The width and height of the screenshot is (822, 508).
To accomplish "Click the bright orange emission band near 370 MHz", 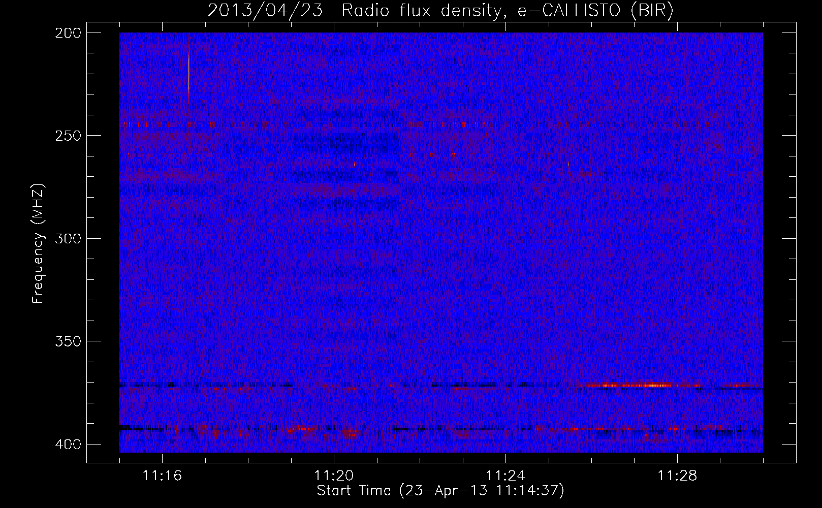I will point(635,385).
